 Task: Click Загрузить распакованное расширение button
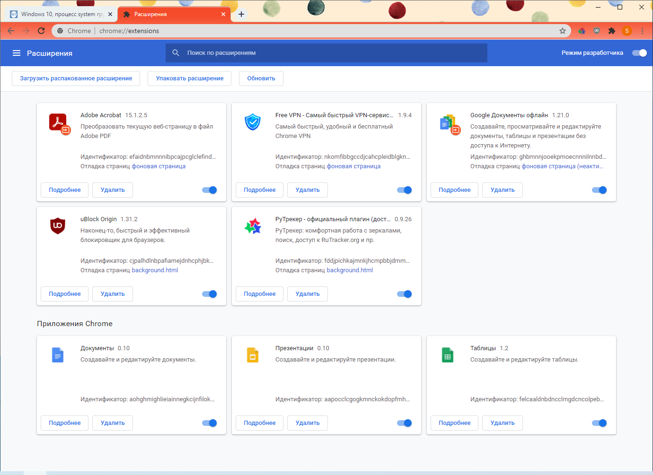[x=76, y=78]
